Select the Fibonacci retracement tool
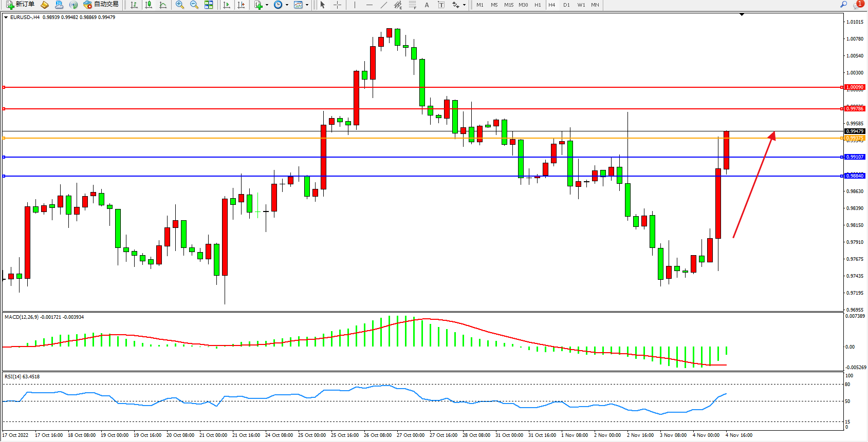This screenshot has width=868, height=442. coord(412,5)
